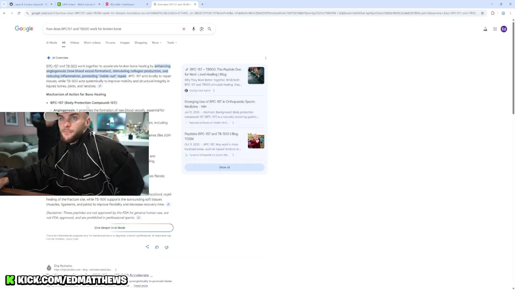Switch to AI Mode results
Viewport: 515px width, 290px height.
(x=51, y=42)
